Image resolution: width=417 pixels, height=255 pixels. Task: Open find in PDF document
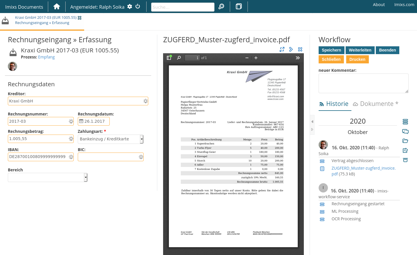(179, 58)
